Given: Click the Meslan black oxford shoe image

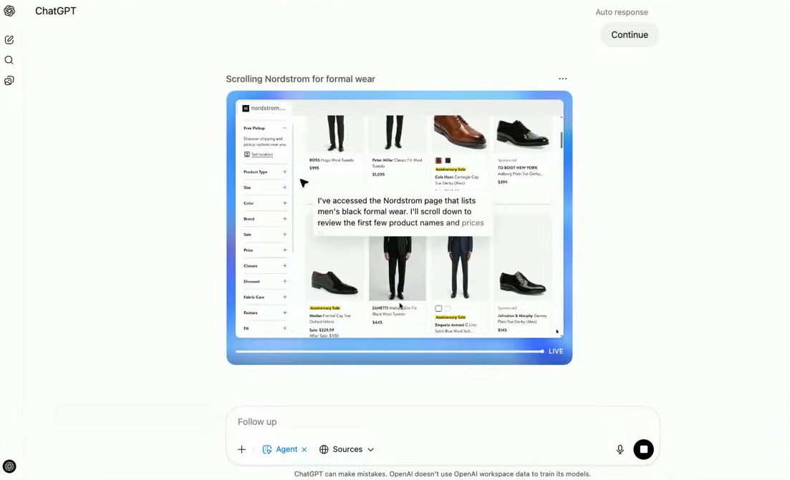Looking at the screenshot, I should (334, 282).
